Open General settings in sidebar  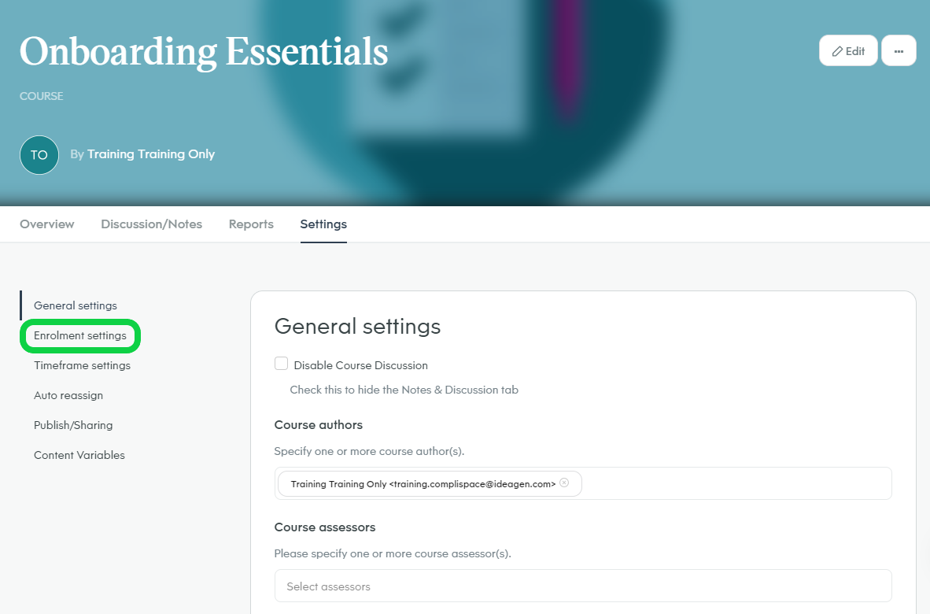point(76,305)
